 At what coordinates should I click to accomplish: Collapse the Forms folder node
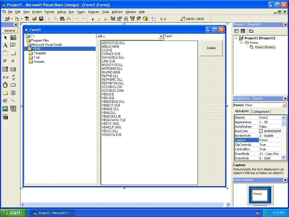(x=241, y=43)
